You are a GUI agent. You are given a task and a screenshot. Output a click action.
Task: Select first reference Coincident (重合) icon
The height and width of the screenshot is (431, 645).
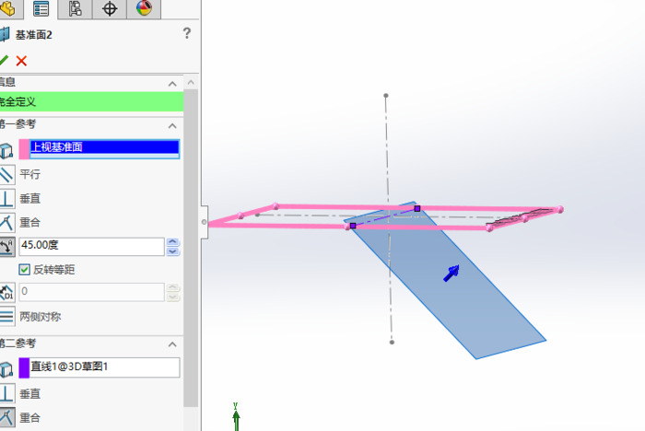tap(6, 222)
